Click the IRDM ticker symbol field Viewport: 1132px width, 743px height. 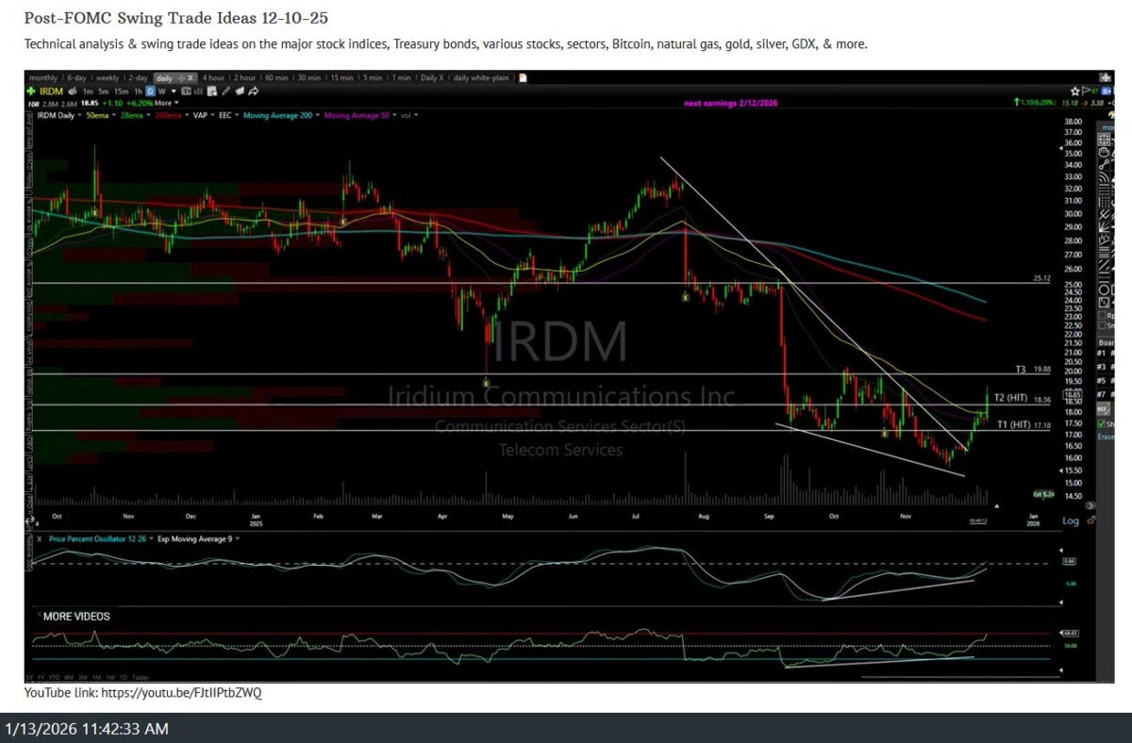coord(53,91)
